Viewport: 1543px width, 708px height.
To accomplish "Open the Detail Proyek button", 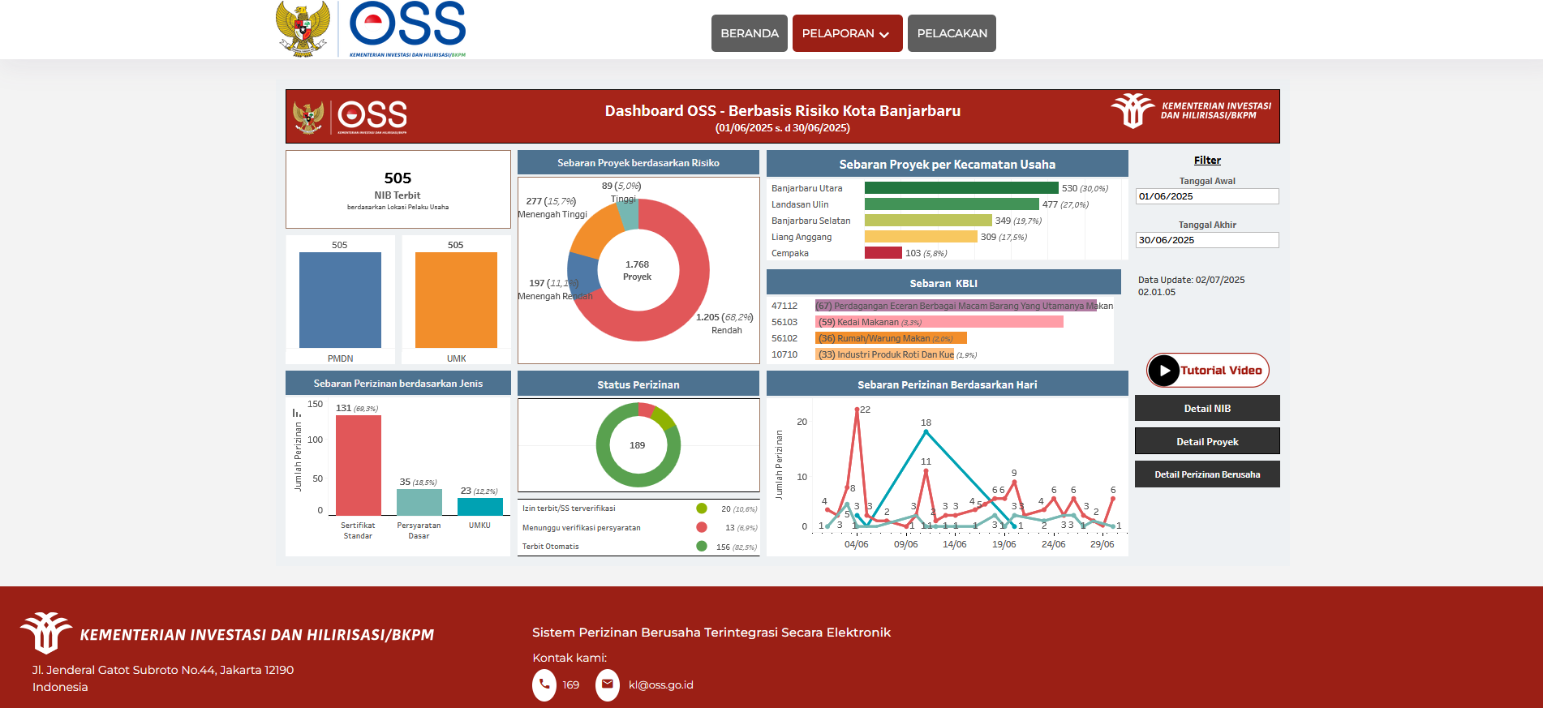I will point(1207,441).
